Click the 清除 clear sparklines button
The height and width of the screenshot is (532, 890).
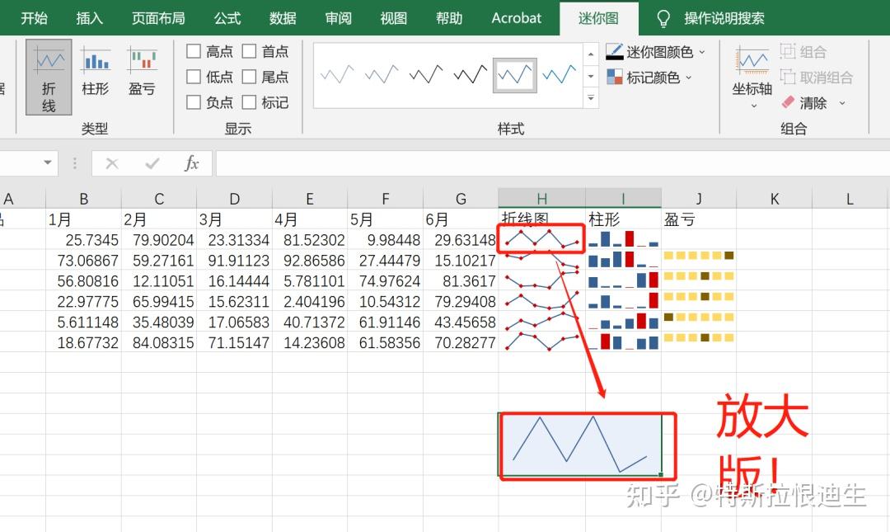pyautogui.click(x=804, y=103)
